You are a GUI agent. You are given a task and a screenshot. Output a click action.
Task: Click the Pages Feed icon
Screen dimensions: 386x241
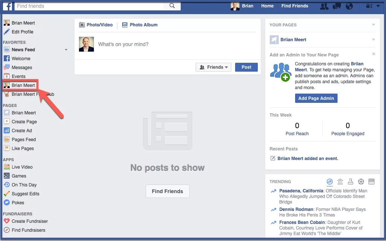pos(7,139)
